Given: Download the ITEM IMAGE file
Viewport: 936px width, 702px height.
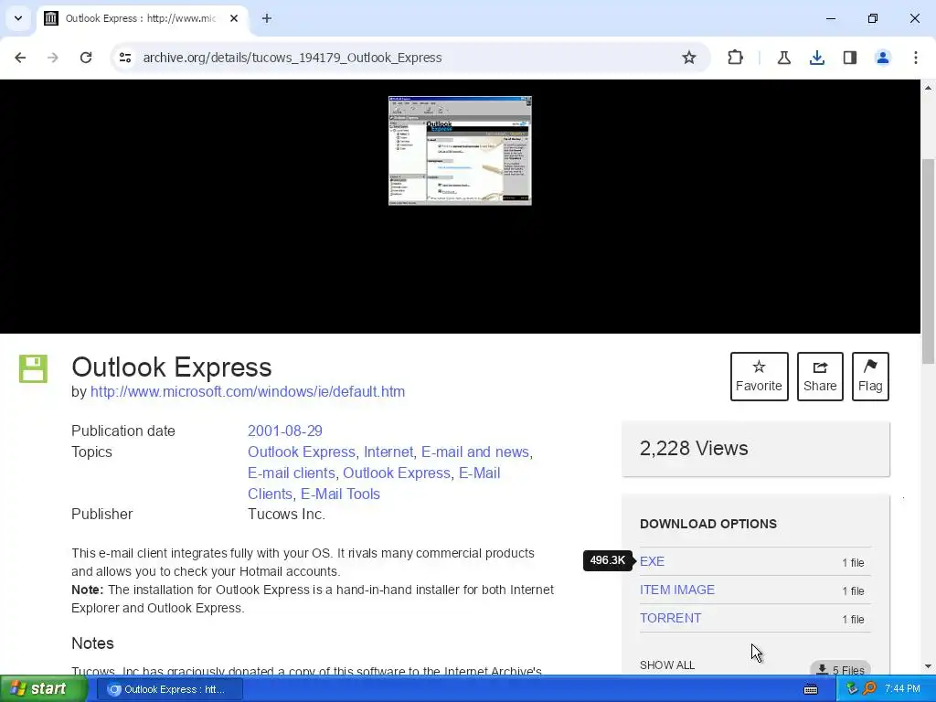Looking at the screenshot, I should 677,590.
